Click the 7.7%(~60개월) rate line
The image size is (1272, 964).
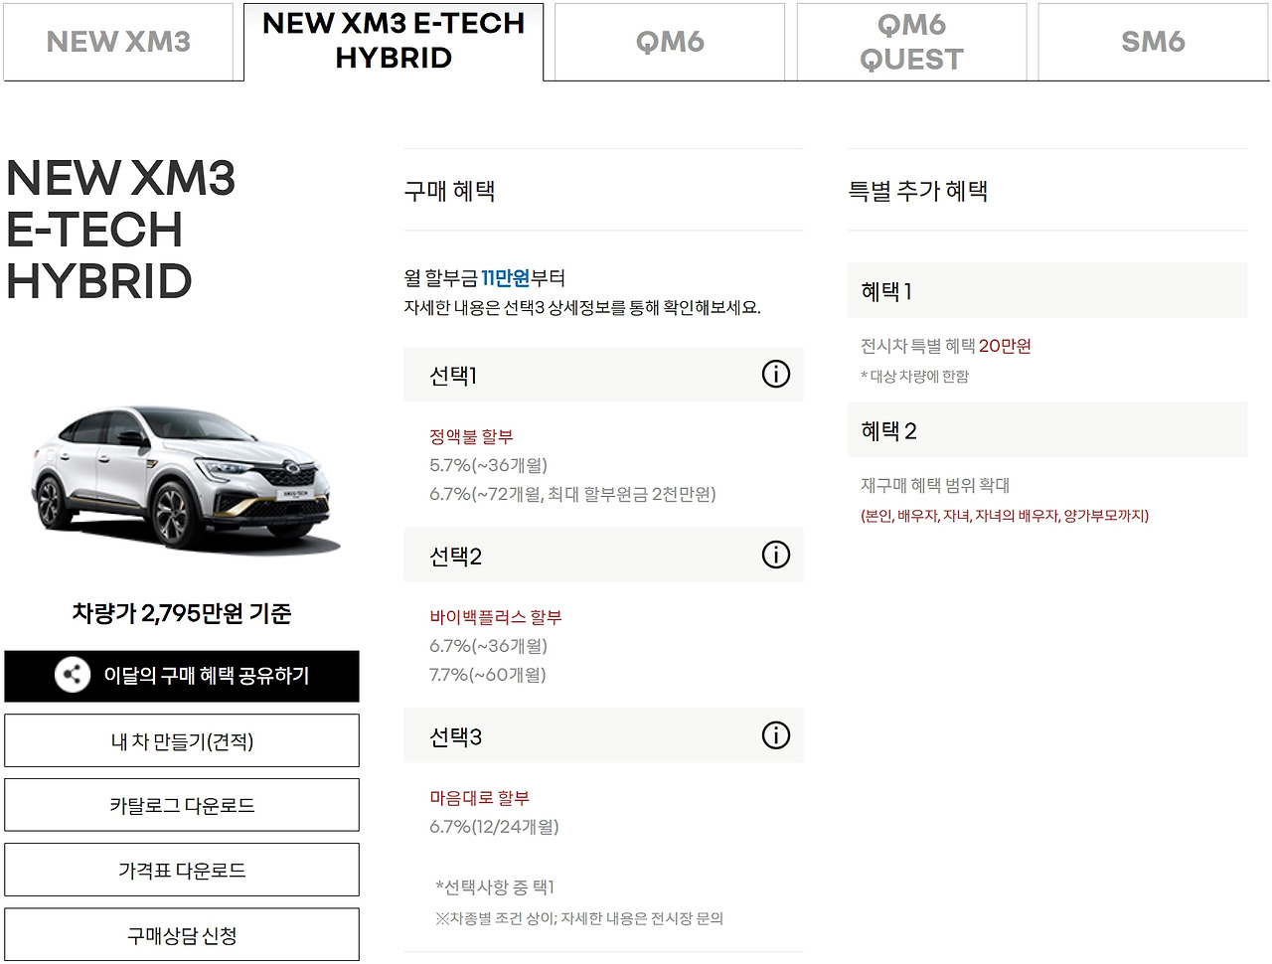[488, 675]
